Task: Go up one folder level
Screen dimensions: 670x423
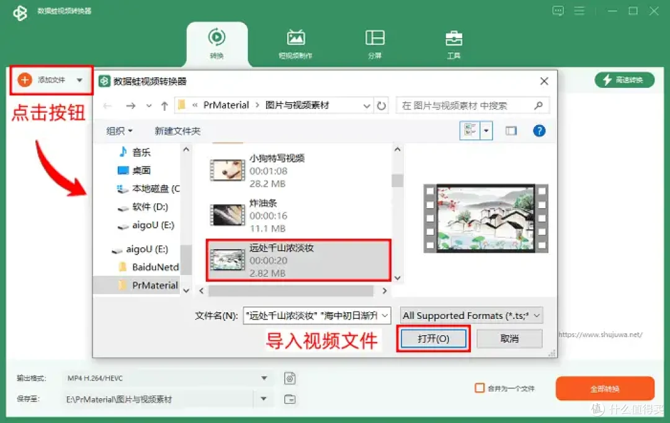Action: [164, 105]
